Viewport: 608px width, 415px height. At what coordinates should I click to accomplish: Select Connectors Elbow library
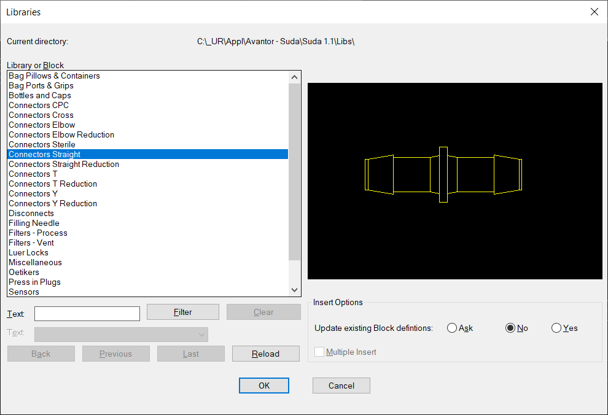tap(148, 125)
